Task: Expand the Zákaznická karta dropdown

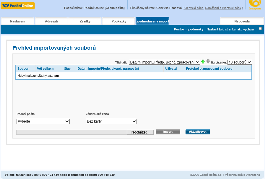Action: 111,121
